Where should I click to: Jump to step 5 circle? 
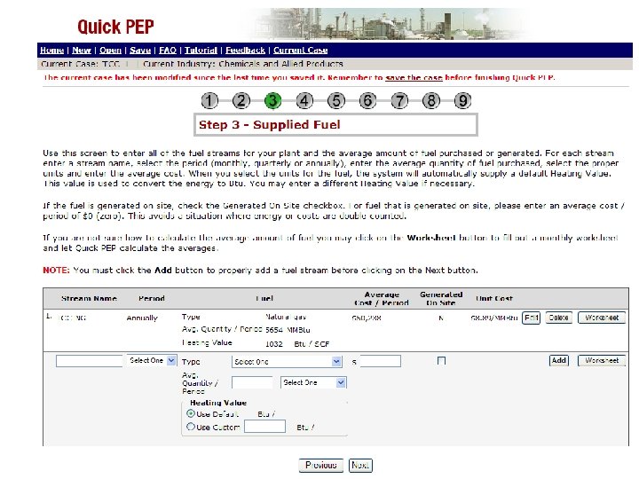[336, 100]
